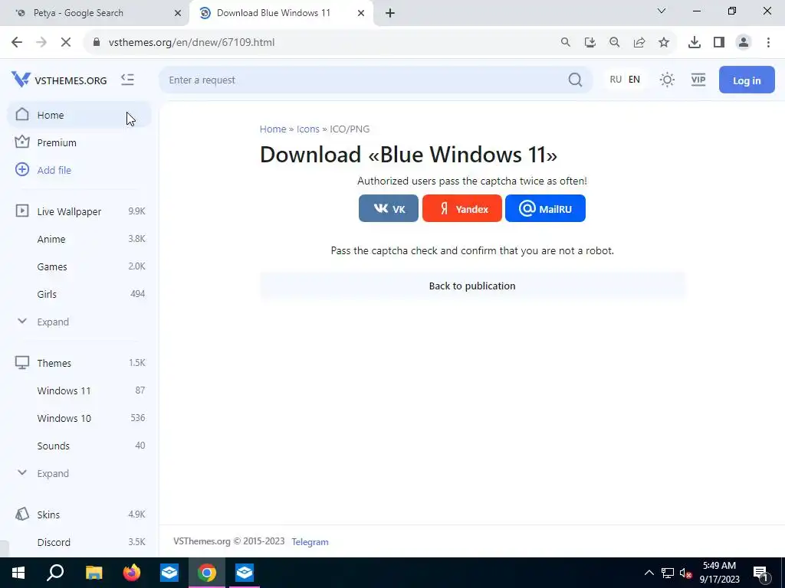Open the taskbar clock showing 5:49 AM
Screen dimensions: 785x588
[719, 573]
